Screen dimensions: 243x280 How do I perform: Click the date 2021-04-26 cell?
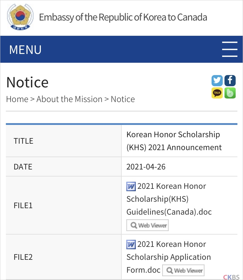click(180, 167)
